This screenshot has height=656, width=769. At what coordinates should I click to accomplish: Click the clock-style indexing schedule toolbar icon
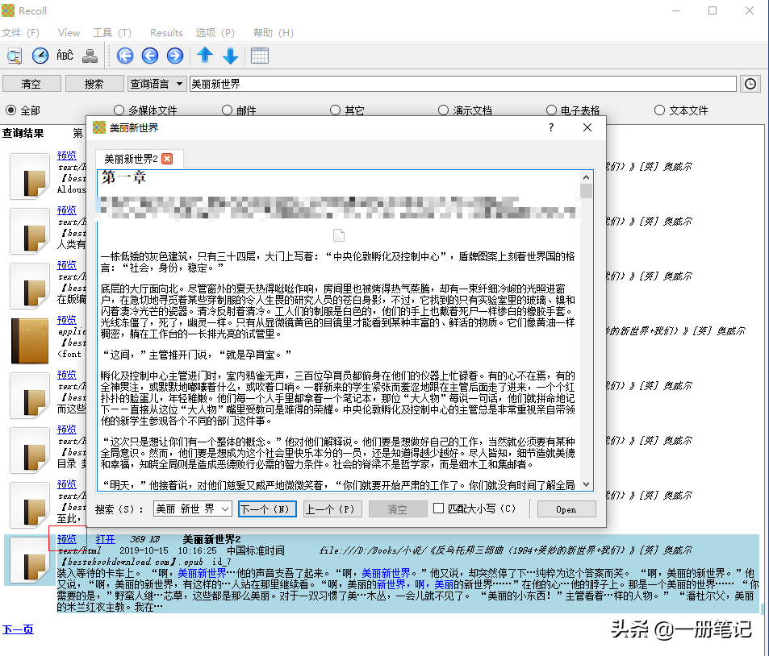click(x=40, y=56)
